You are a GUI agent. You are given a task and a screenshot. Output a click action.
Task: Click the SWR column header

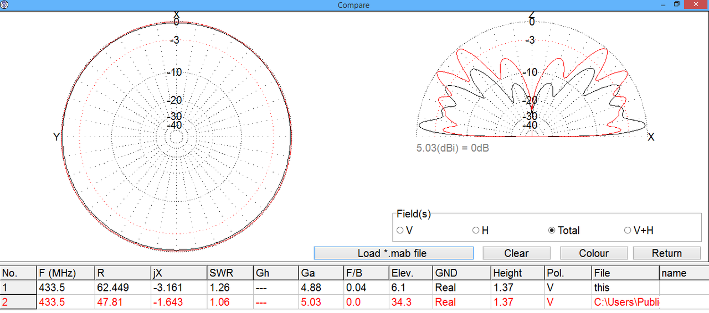(230, 273)
